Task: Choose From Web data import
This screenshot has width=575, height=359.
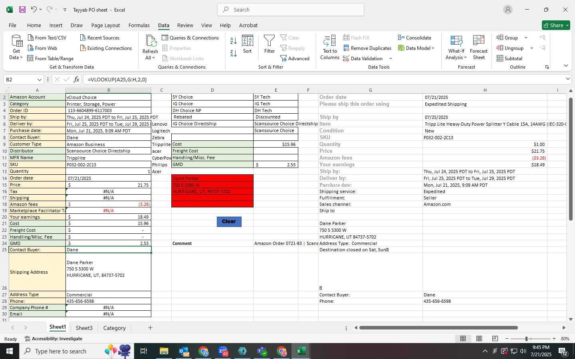Action: point(42,48)
